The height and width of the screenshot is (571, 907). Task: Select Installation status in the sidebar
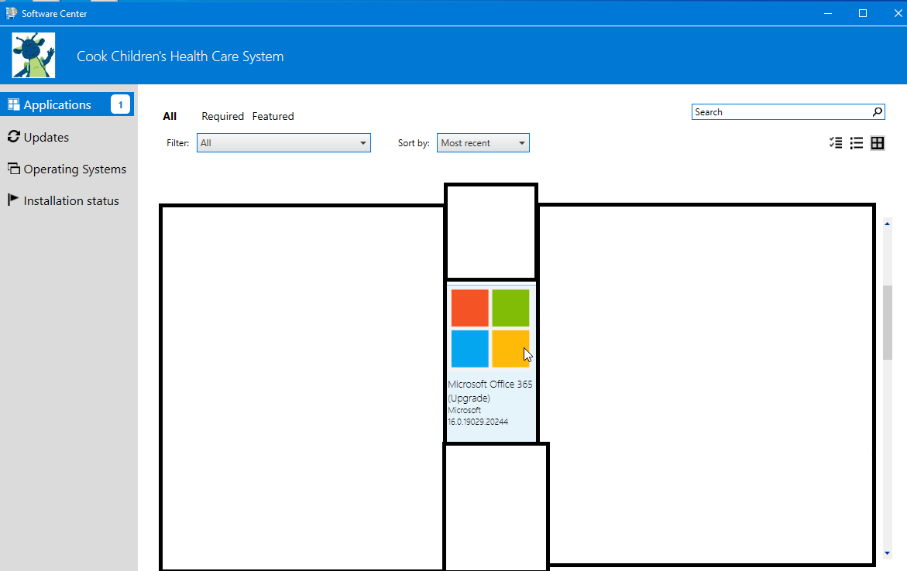coord(70,200)
